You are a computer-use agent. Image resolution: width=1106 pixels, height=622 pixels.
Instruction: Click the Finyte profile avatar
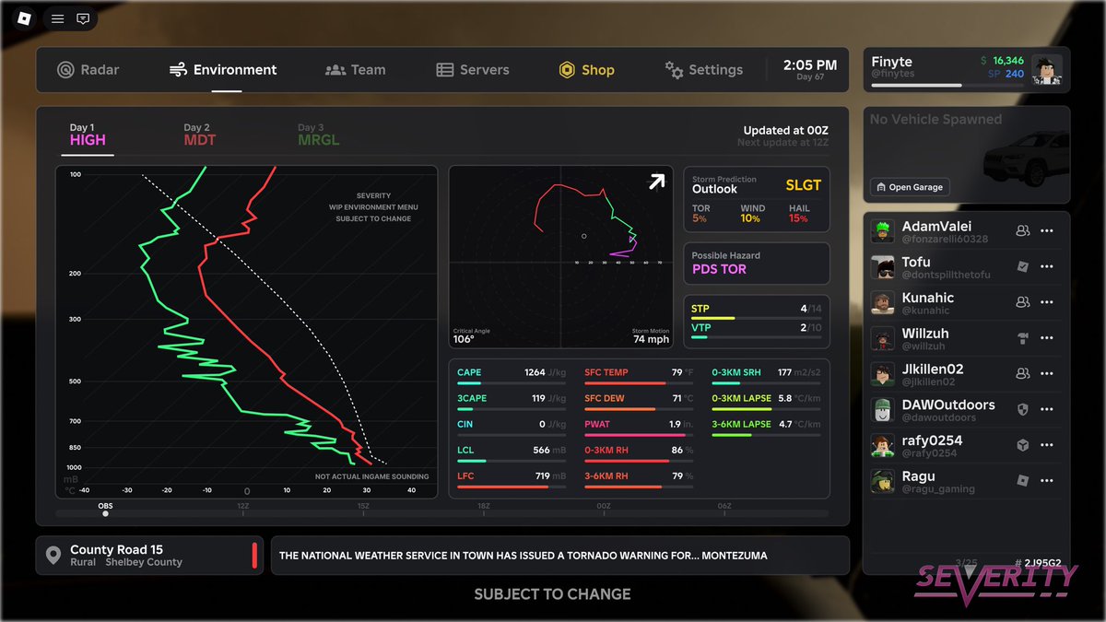[x=1046, y=70]
